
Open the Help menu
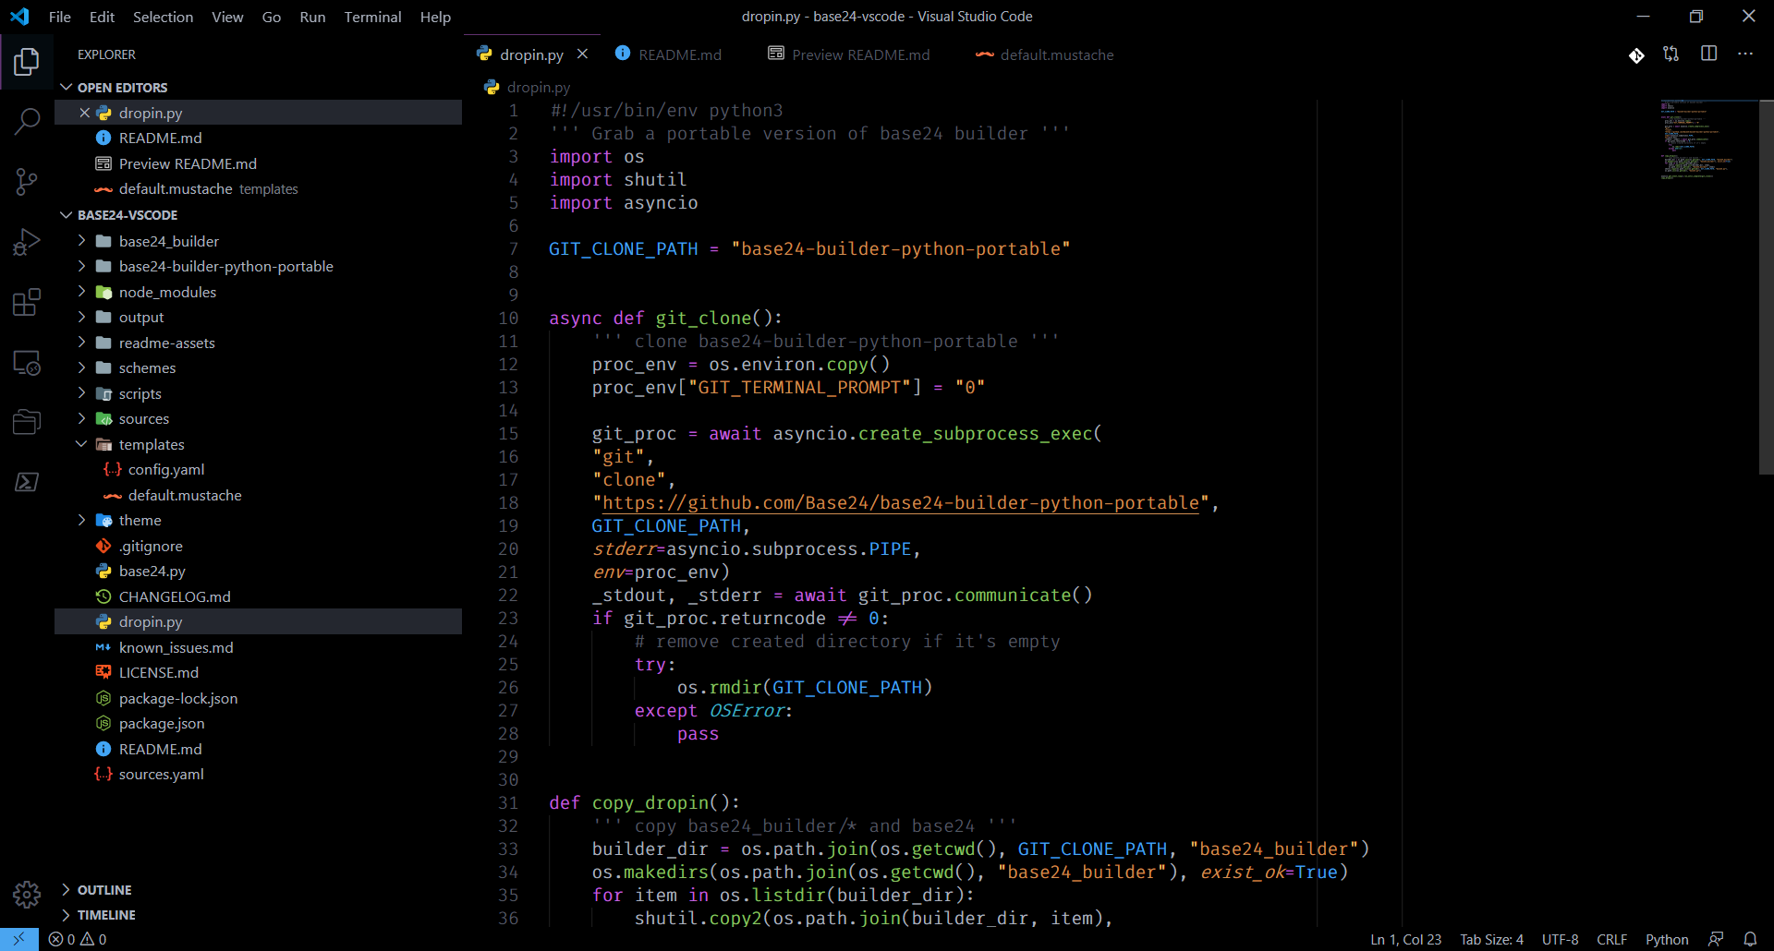pos(435,17)
